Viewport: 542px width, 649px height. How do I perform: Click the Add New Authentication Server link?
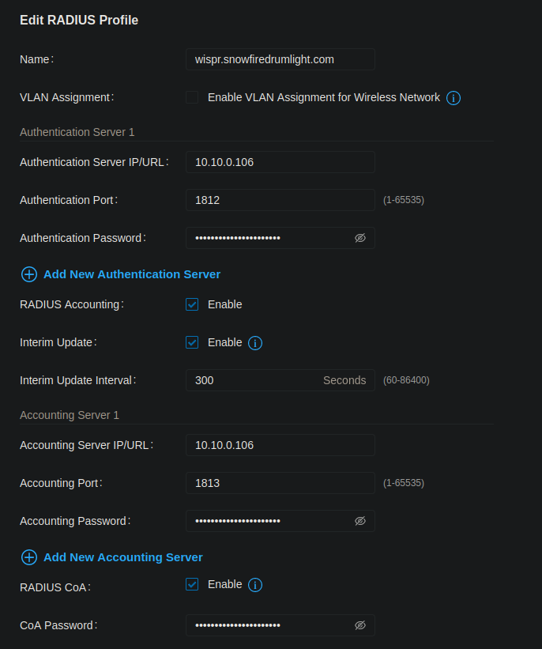132,274
